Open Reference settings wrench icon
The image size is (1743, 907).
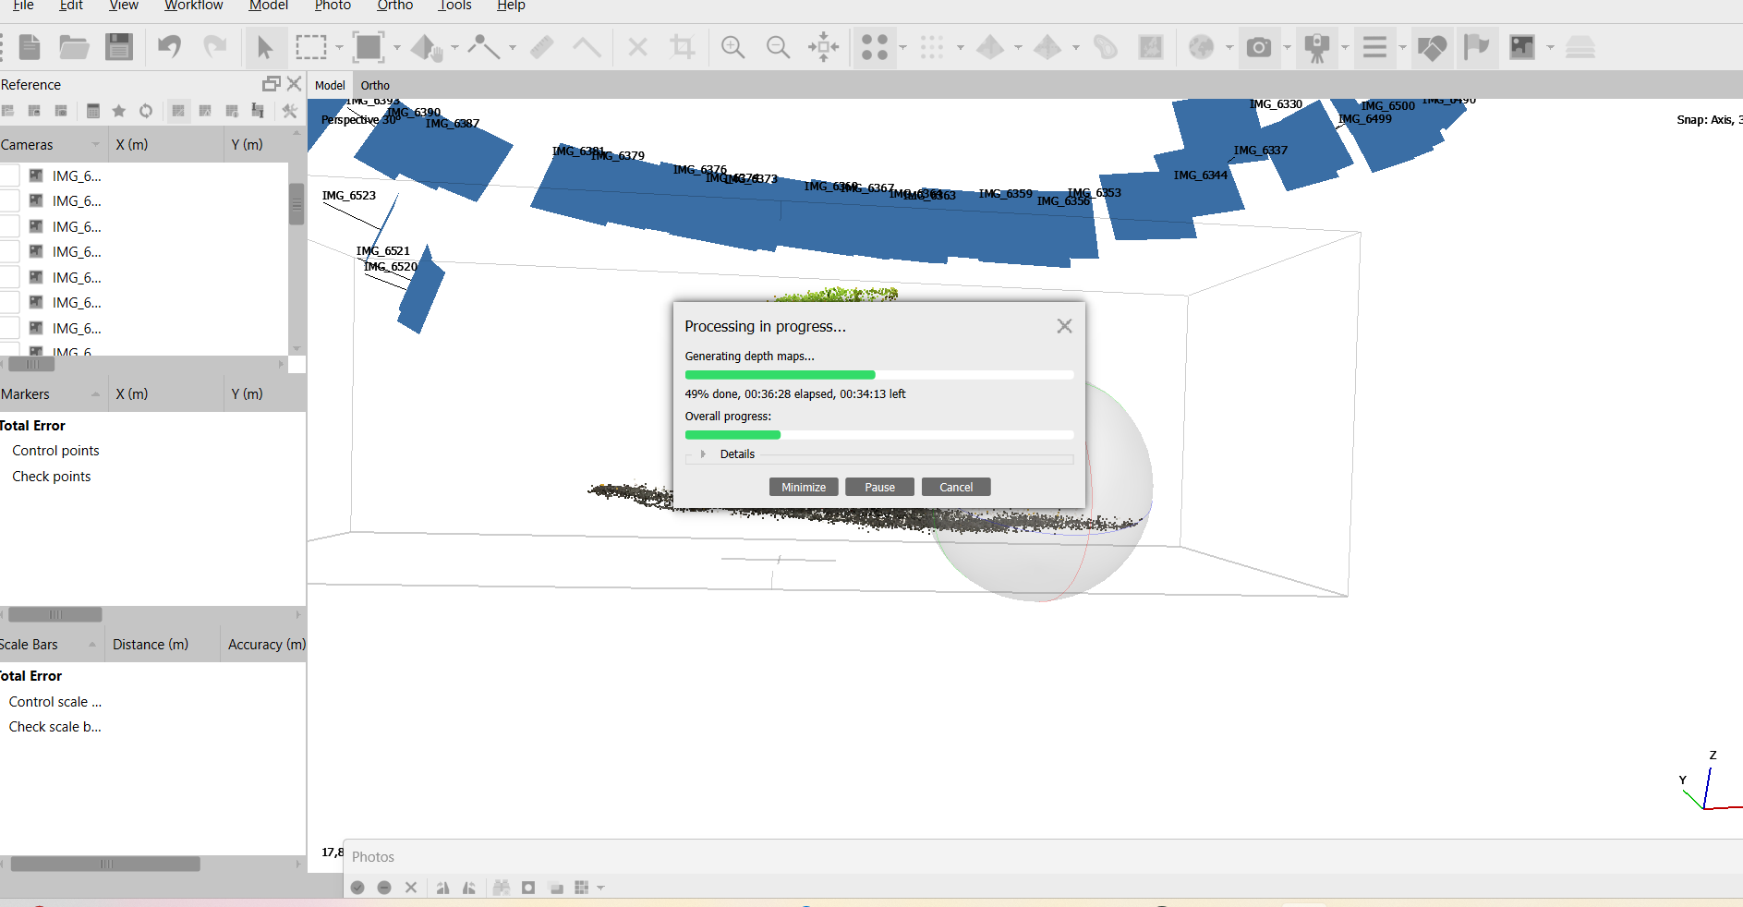(290, 111)
